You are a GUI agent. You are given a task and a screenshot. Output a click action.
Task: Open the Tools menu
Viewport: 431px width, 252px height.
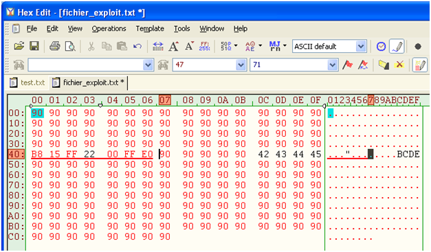[181, 29]
